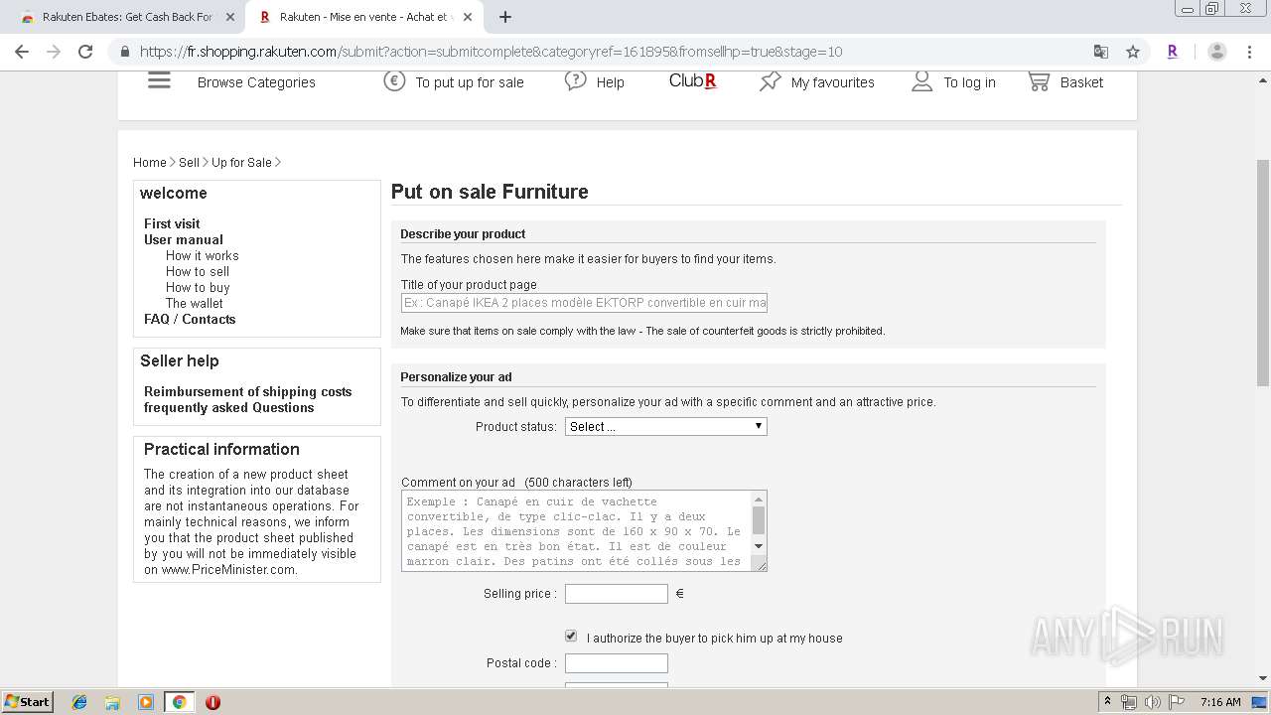This screenshot has height=715, width=1271.
Task: Open the Product status Select dropdown
Action: coord(666,426)
